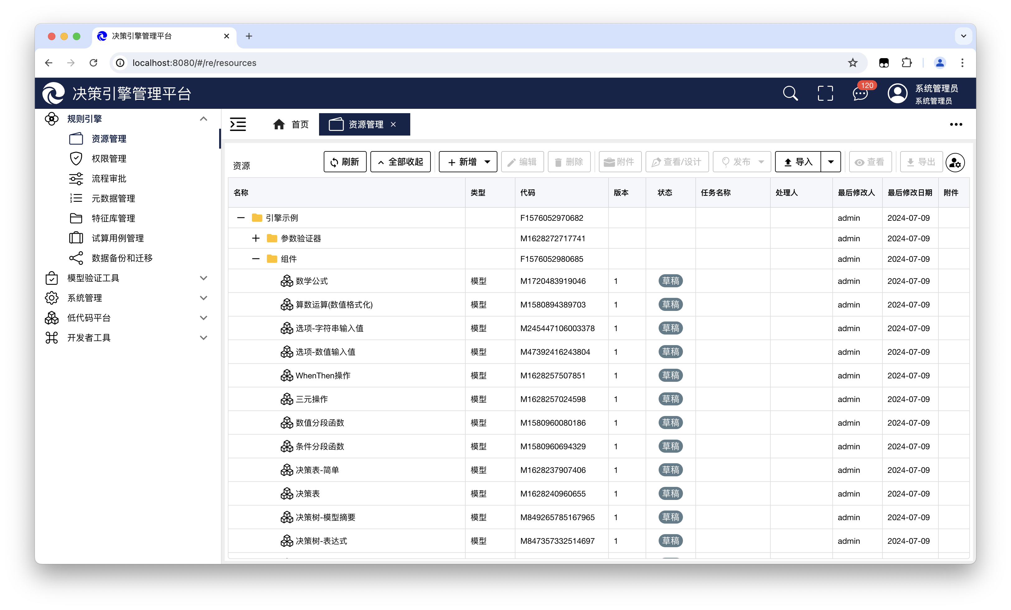Select the 决策表-简单 model row
1011x610 pixels.
[x=317, y=470]
